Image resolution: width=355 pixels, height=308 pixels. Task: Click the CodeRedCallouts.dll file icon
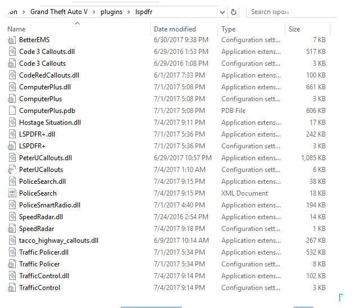click(x=12, y=75)
